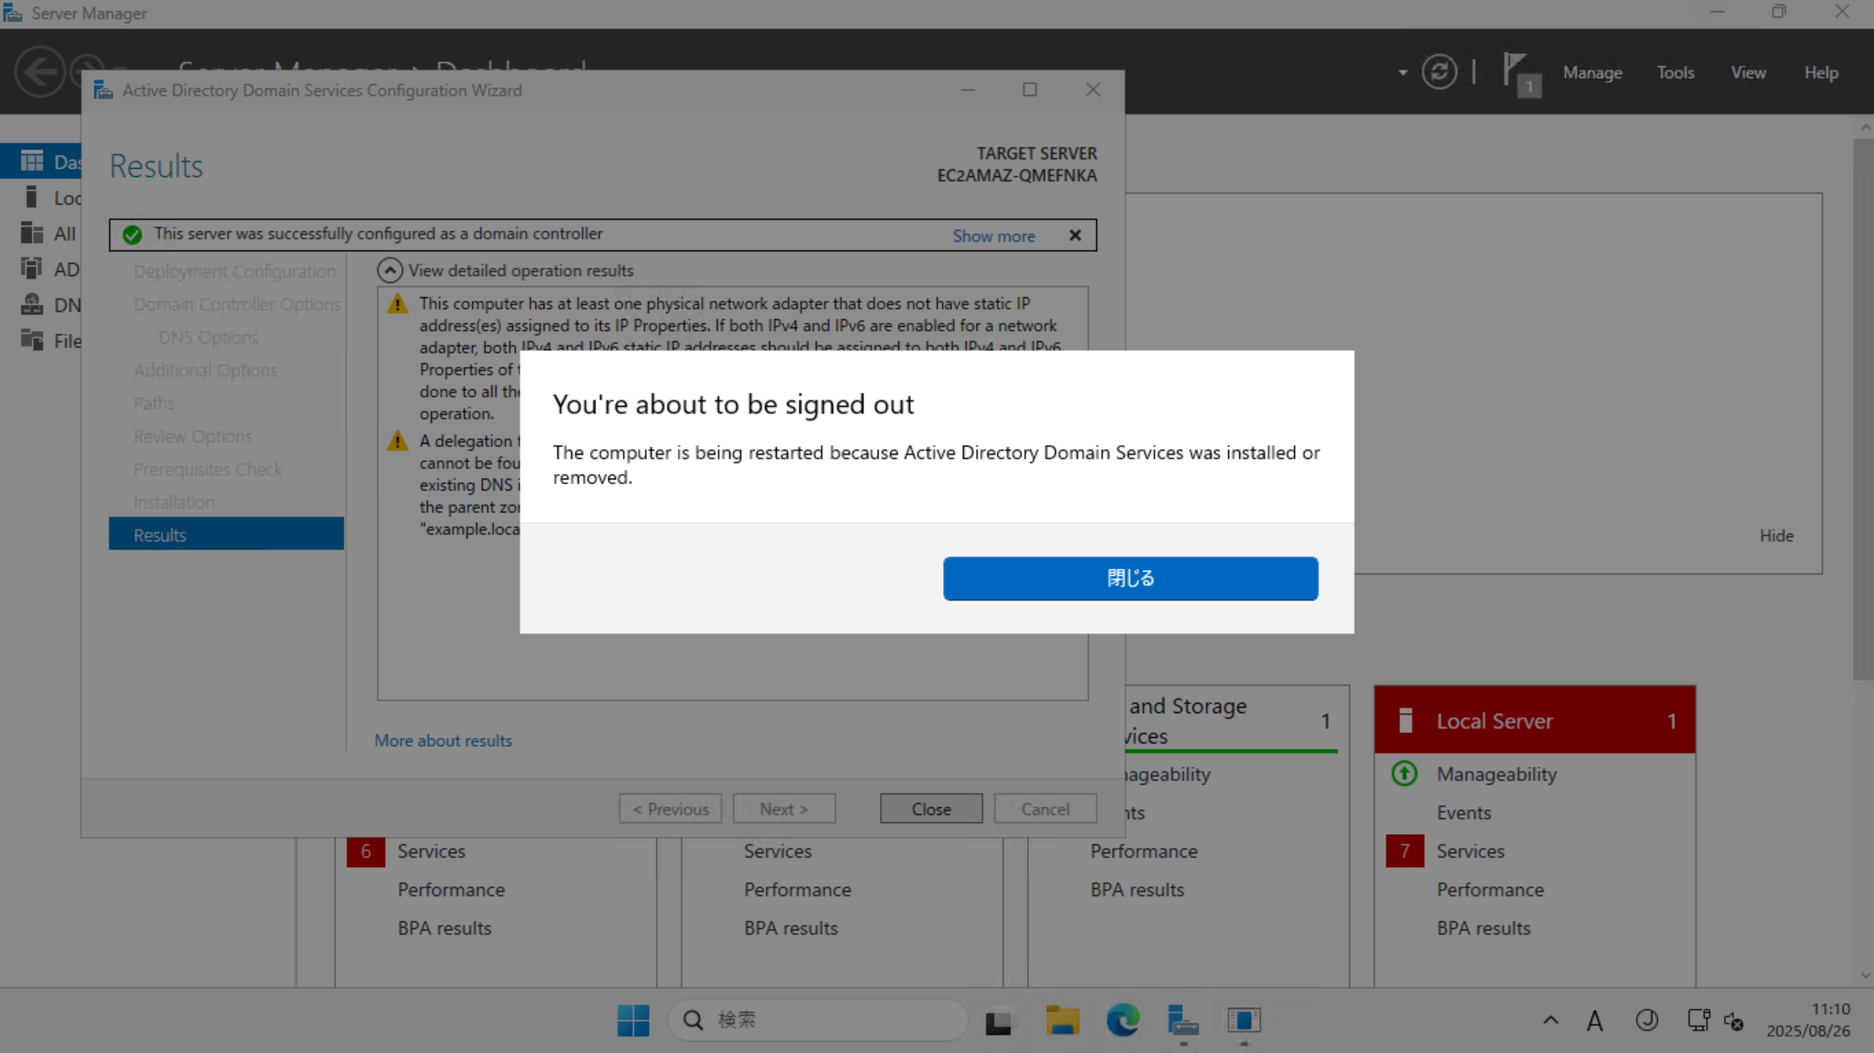This screenshot has height=1053, width=1874.
Task: Launch Microsoft Edge from the taskbar
Action: pos(1122,1020)
